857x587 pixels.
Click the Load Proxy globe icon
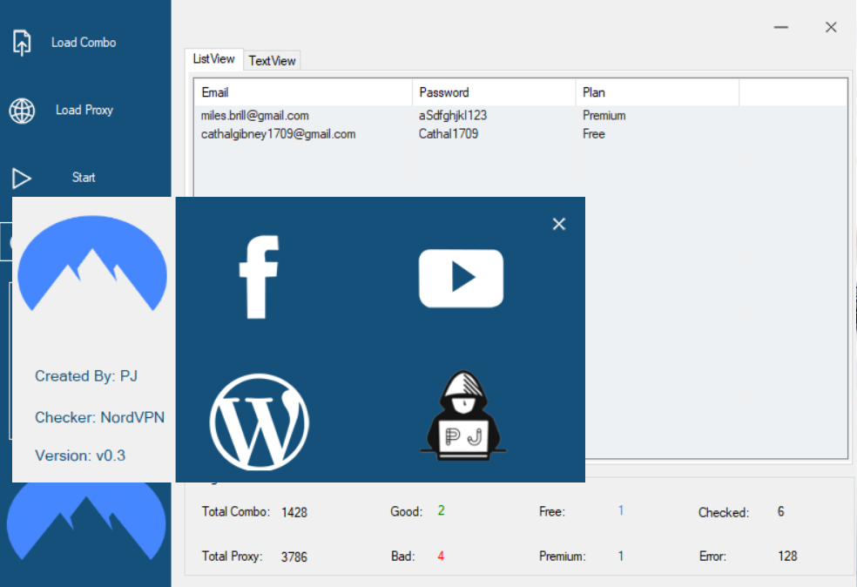click(22, 111)
